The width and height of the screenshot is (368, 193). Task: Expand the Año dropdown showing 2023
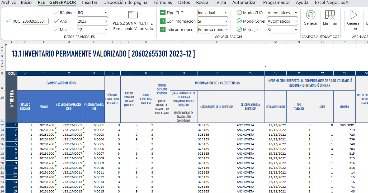[x=92, y=21]
